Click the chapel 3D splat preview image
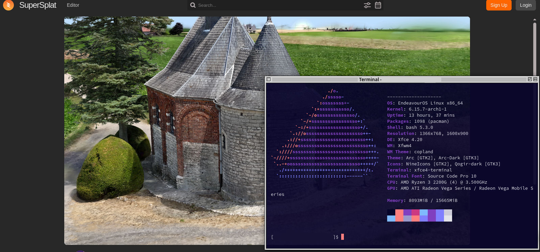This screenshot has height=252, width=540. tap(164, 131)
